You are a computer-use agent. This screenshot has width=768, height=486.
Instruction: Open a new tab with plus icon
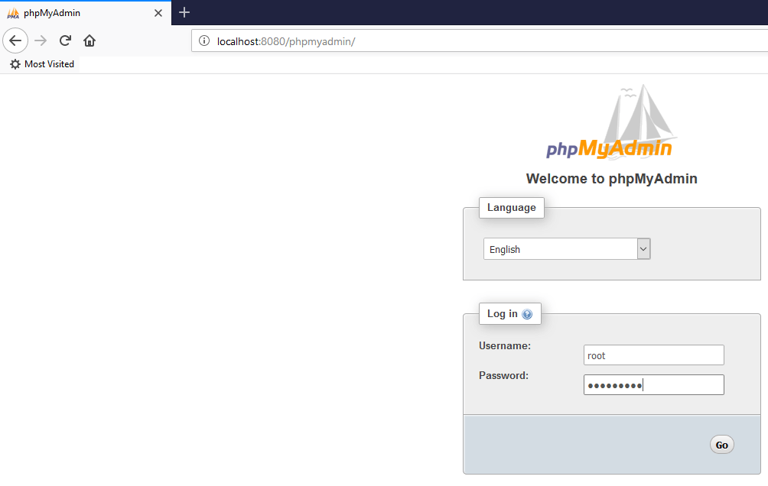pyautogui.click(x=184, y=12)
